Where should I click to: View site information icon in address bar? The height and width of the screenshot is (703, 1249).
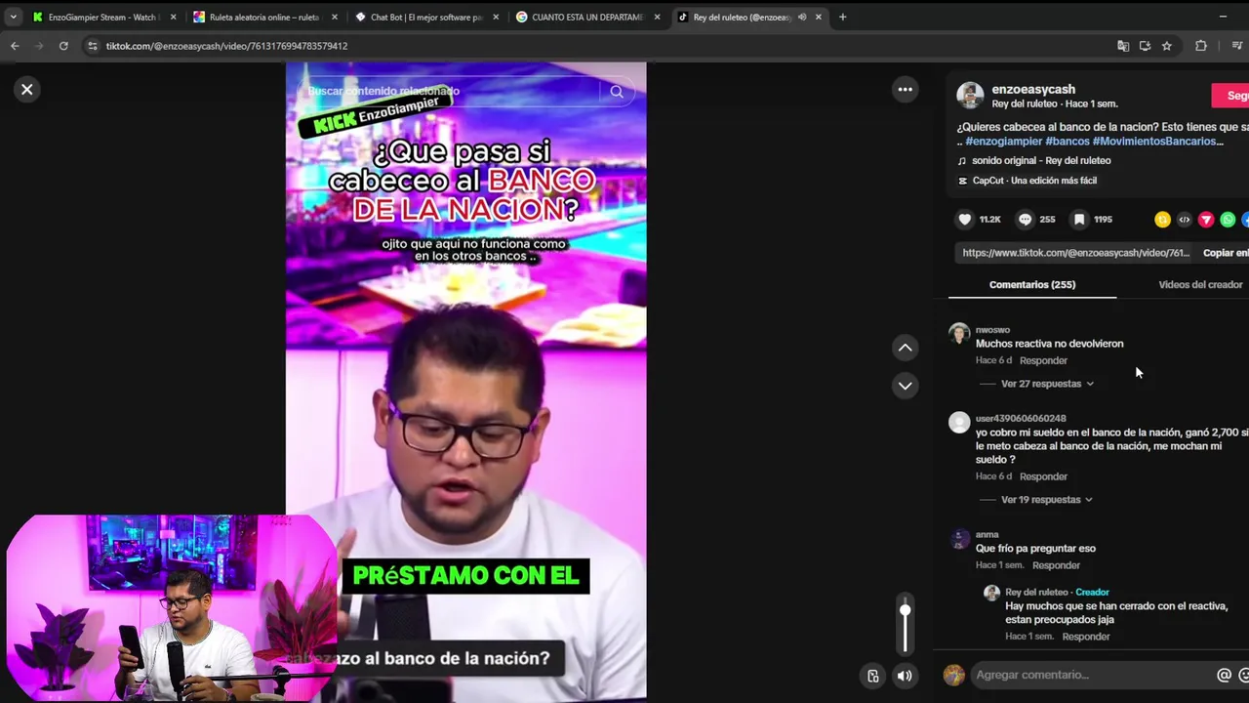tap(92, 46)
